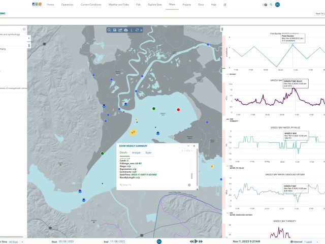This screenshot has height=244, width=325.
Task: Go to previous record in popup pager
Action: click(183, 150)
